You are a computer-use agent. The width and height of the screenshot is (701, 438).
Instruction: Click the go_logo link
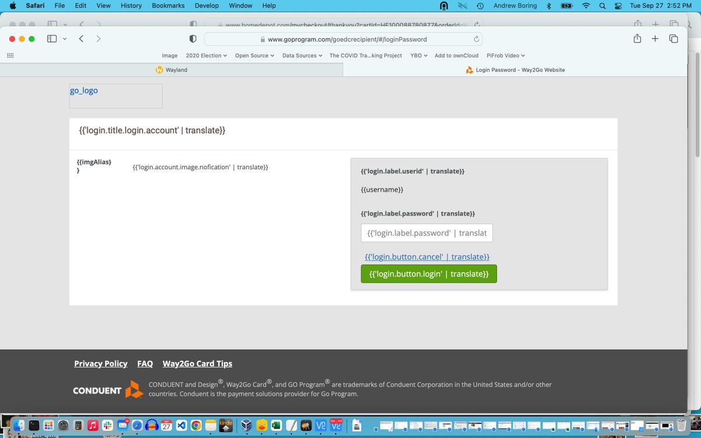point(84,91)
